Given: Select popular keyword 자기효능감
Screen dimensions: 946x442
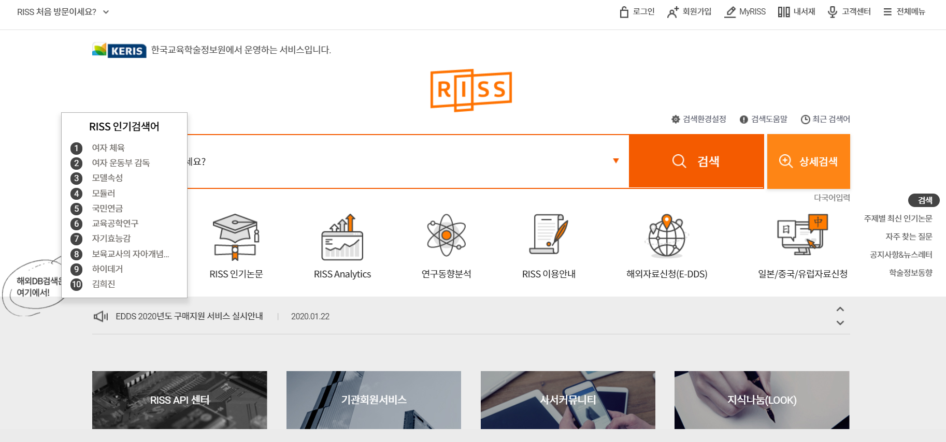Looking at the screenshot, I should point(111,239).
